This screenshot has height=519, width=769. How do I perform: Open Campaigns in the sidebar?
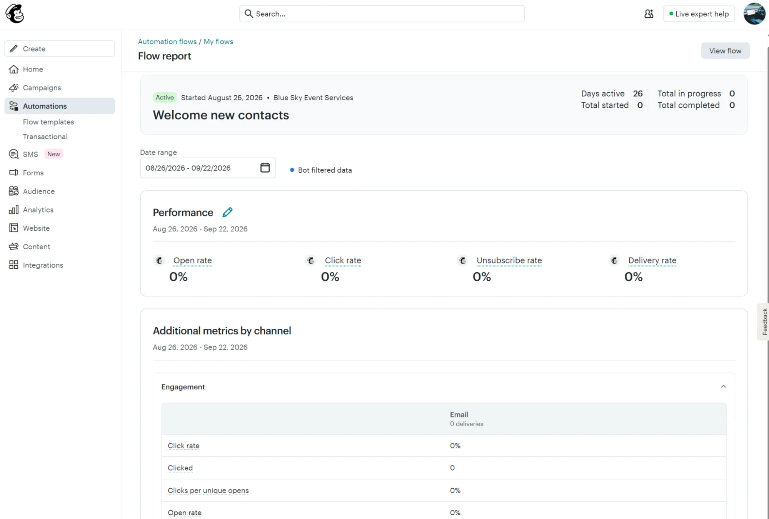pos(60,88)
